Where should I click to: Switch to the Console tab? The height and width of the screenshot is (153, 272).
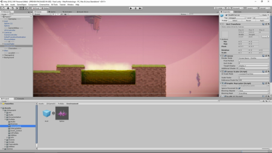[20, 99]
